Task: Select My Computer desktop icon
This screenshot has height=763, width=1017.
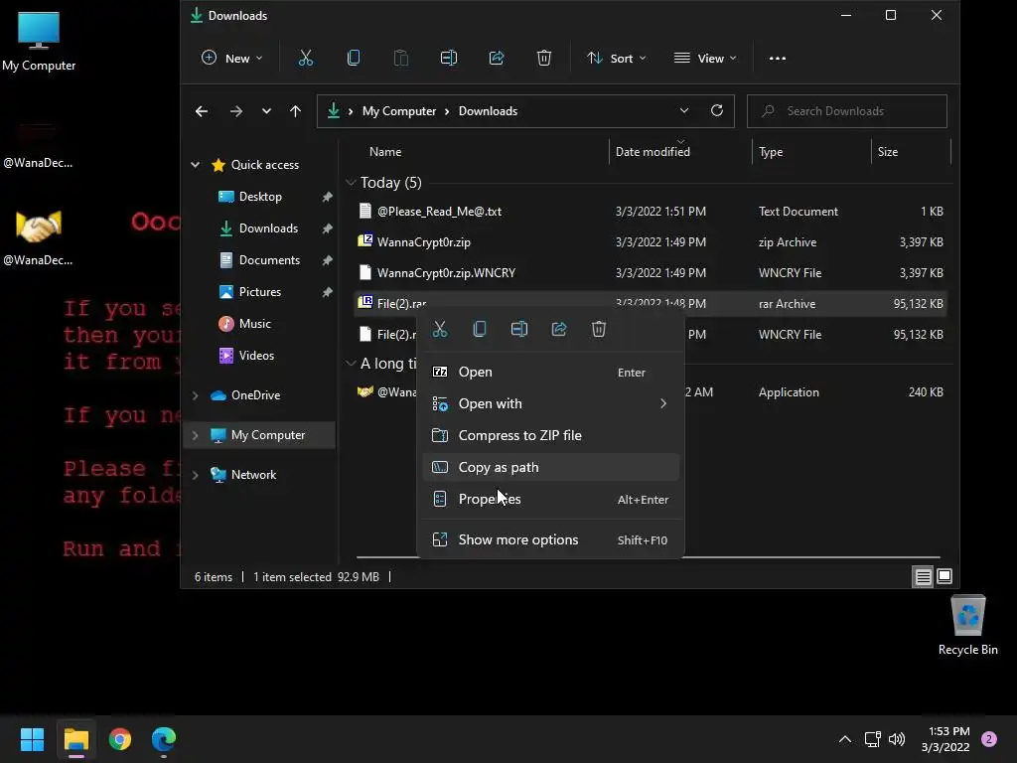Action: click(39, 42)
